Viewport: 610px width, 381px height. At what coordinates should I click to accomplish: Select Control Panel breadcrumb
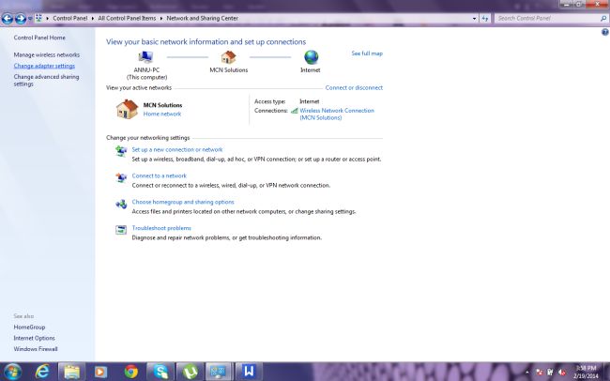click(x=70, y=18)
